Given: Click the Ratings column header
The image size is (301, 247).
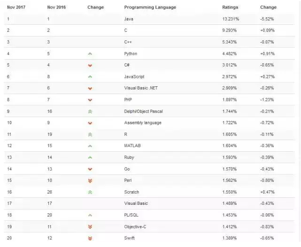Looking at the screenshot, I should click(230, 7).
